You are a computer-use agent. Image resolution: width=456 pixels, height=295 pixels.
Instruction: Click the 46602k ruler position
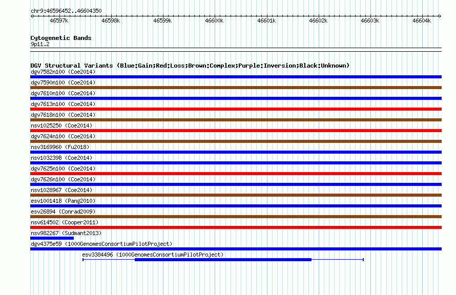[x=318, y=20]
